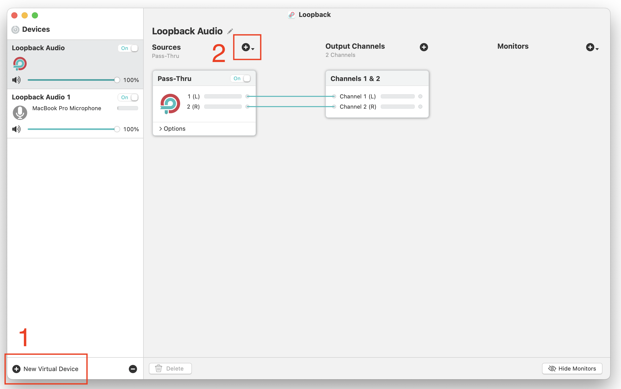Click the Hide Monitors button
Image resolution: width=621 pixels, height=389 pixels.
(x=572, y=368)
